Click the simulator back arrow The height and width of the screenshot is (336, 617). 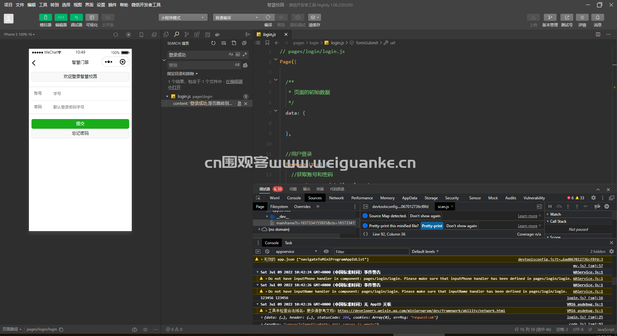(34, 63)
